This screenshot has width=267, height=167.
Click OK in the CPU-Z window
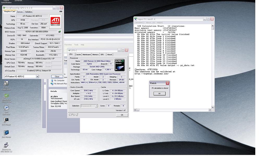[122, 115]
